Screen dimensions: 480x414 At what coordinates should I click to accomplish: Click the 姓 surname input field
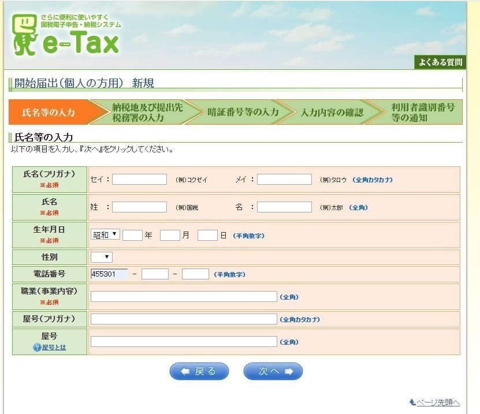click(139, 207)
